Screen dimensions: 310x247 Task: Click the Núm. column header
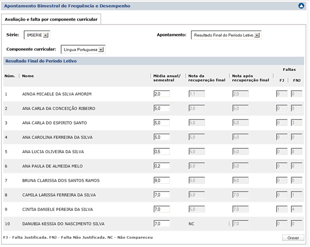pos(10,76)
